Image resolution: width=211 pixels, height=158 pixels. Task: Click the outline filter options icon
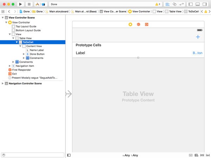pos(4,155)
